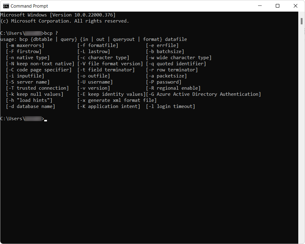Click the scrollbar track on the right edge

tap(301, 122)
